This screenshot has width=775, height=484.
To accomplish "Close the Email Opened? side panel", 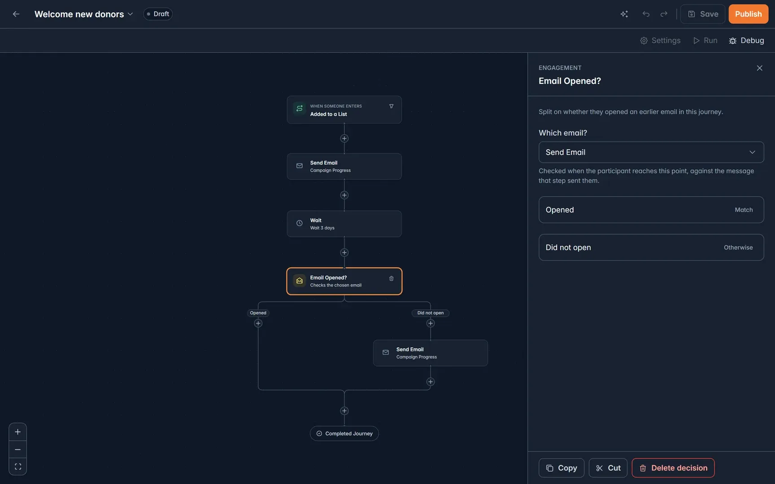I will 759,68.
